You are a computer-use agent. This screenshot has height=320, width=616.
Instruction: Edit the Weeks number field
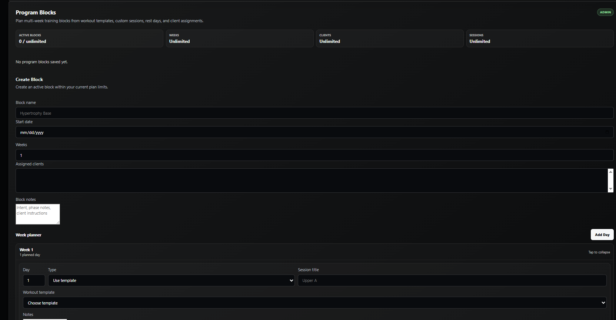(314, 155)
